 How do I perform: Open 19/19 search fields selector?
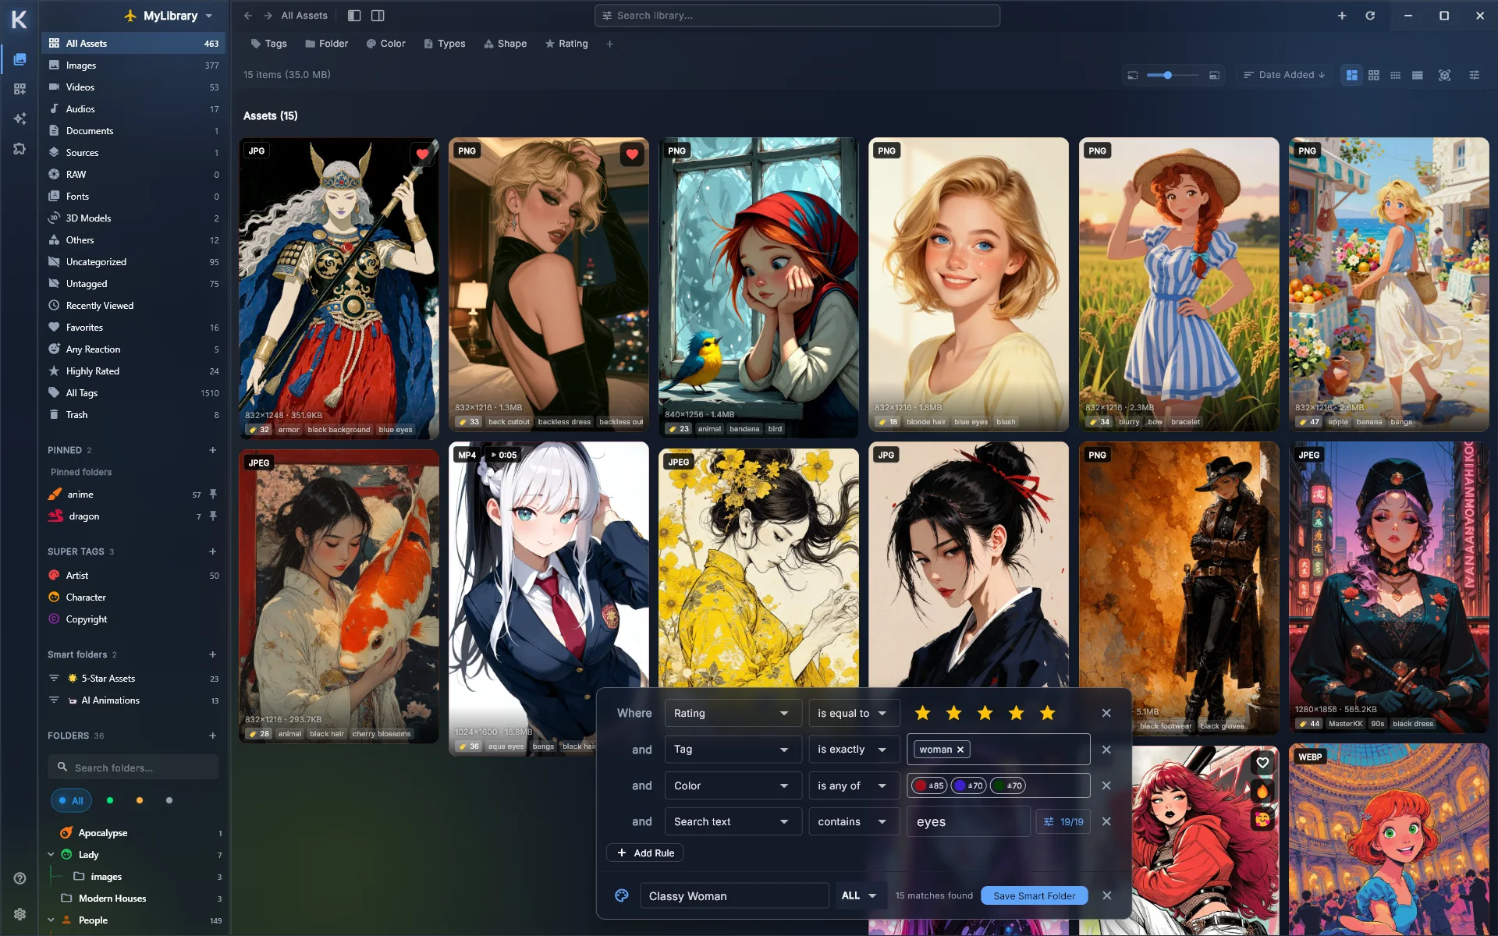(x=1063, y=821)
